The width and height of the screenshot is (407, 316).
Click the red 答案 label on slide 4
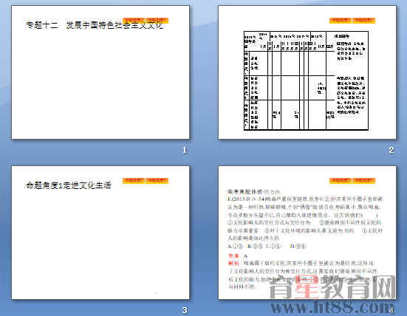tap(233, 255)
